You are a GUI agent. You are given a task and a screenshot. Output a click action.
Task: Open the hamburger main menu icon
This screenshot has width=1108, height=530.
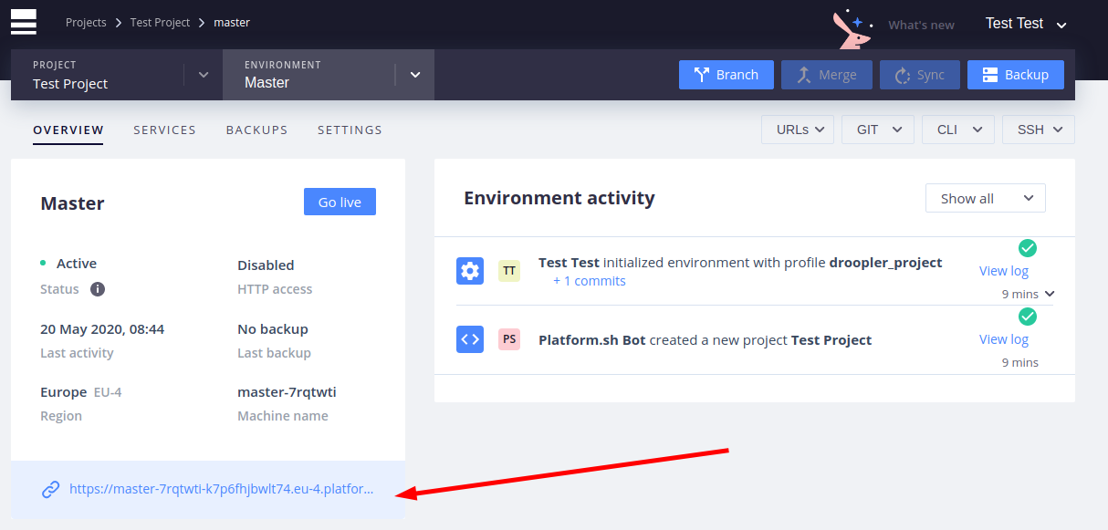coord(24,22)
